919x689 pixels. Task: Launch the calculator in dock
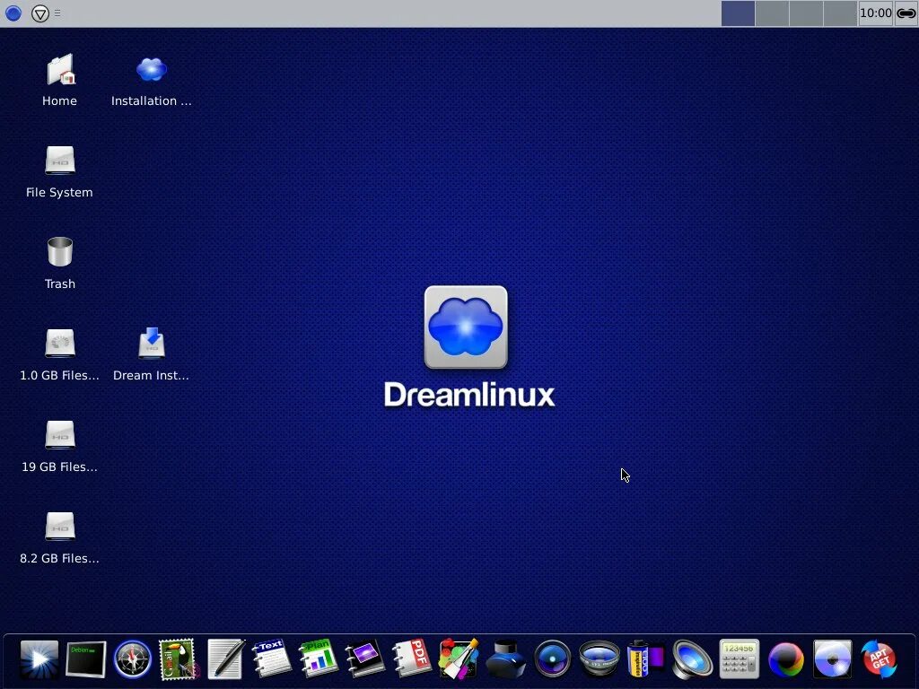(740, 659)
